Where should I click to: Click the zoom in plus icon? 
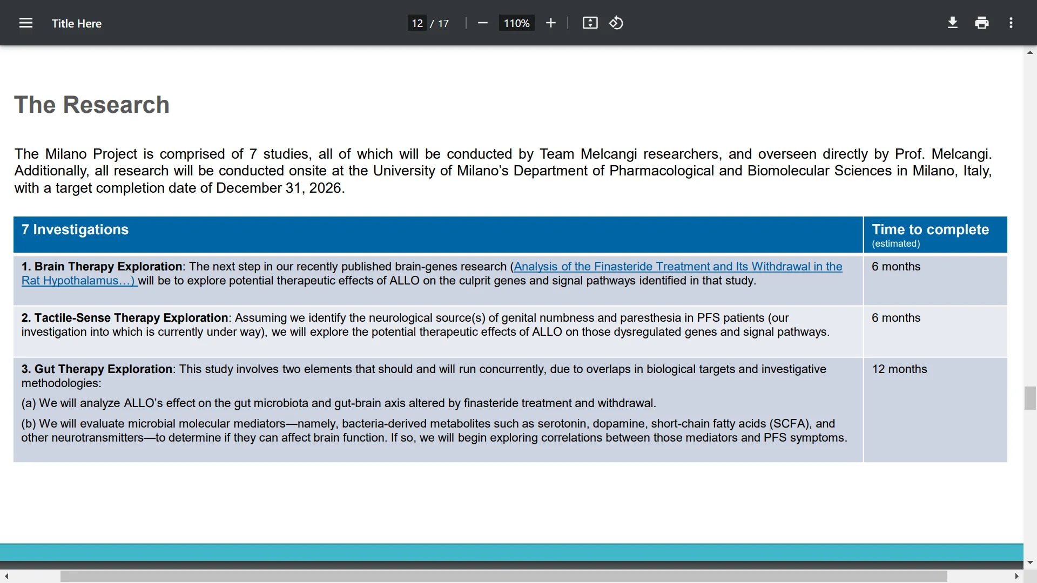pyautogui.click(x=550, y=23)
